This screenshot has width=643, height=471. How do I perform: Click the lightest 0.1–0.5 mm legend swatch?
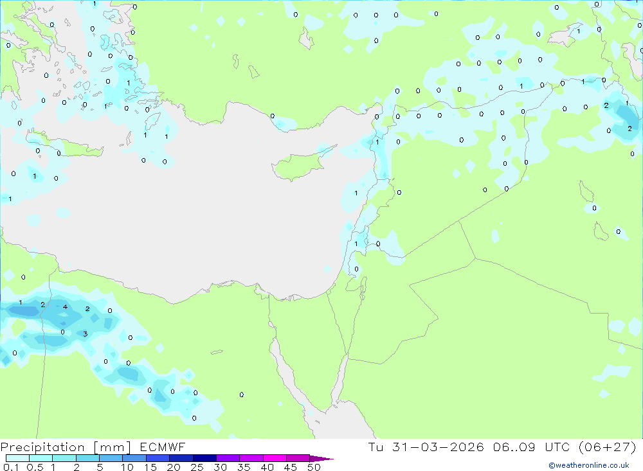point(17,458)
